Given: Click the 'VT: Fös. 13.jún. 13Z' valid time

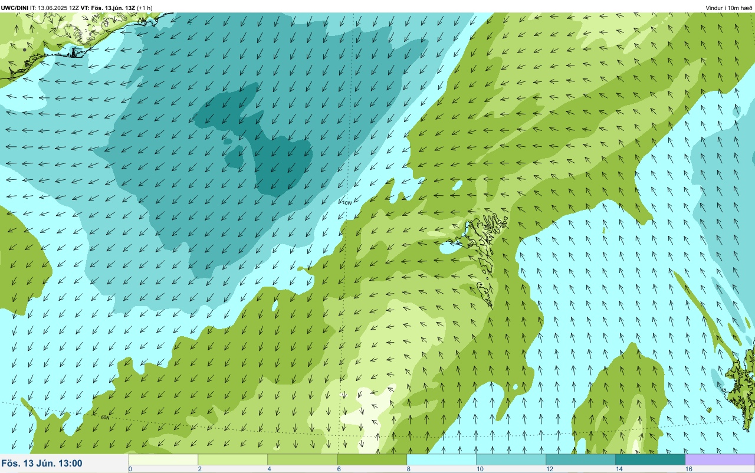Looking at the screenshot, I should (108, 8).
